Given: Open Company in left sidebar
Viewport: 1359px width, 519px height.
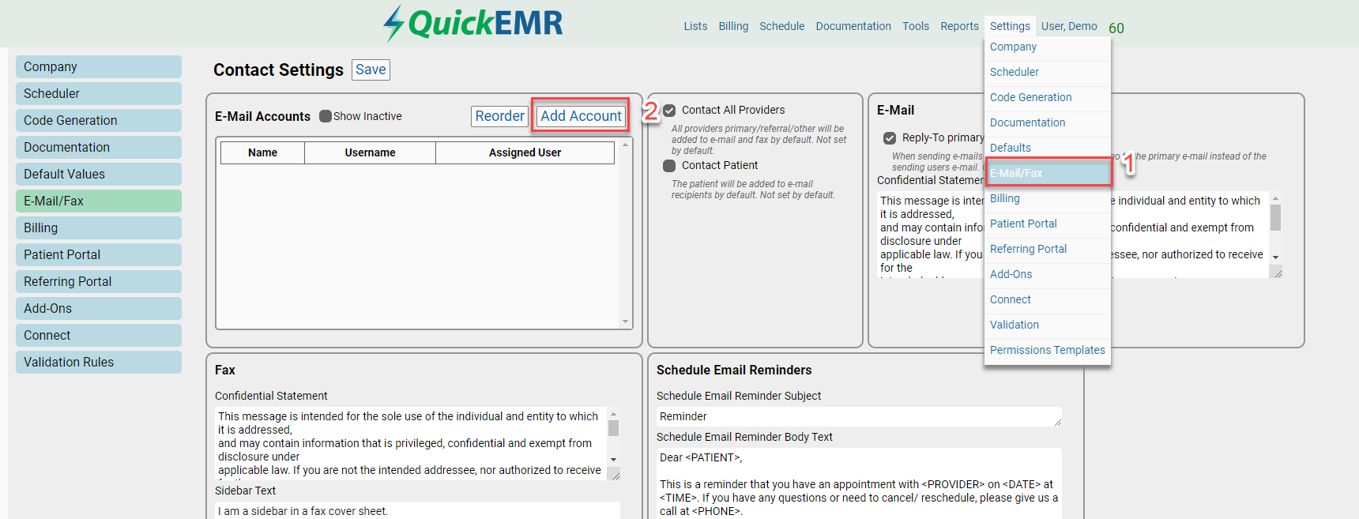Looking at the screenshot, I should [x=99, y=67].
